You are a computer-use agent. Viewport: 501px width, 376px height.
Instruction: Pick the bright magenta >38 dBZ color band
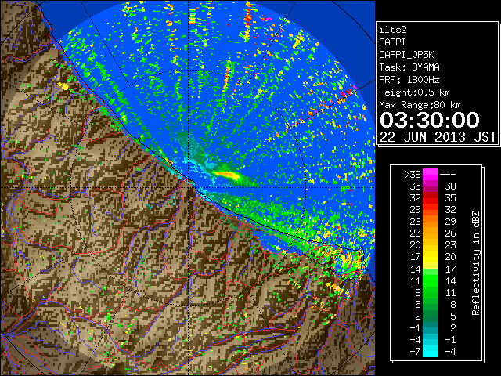[431, 175]
